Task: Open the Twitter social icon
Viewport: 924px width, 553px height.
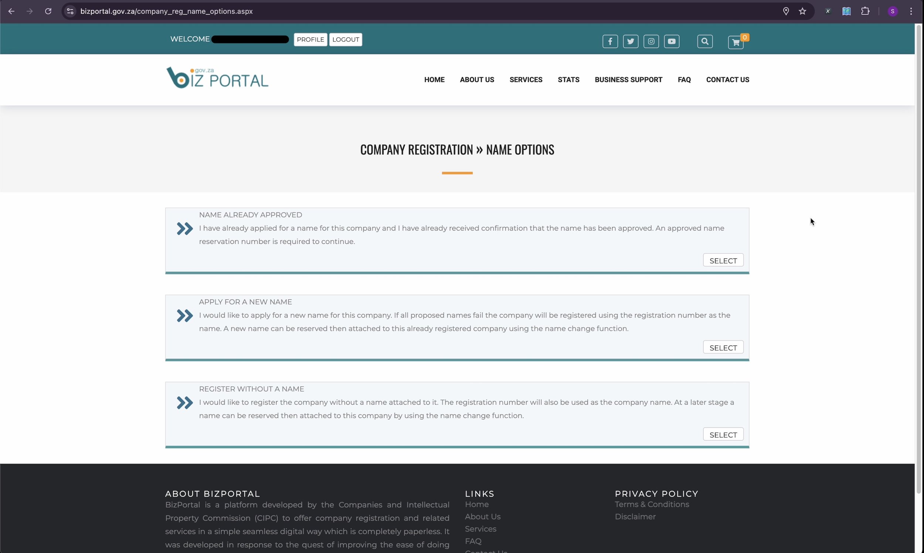Action: pyautogui.click(x=630, y=41)
